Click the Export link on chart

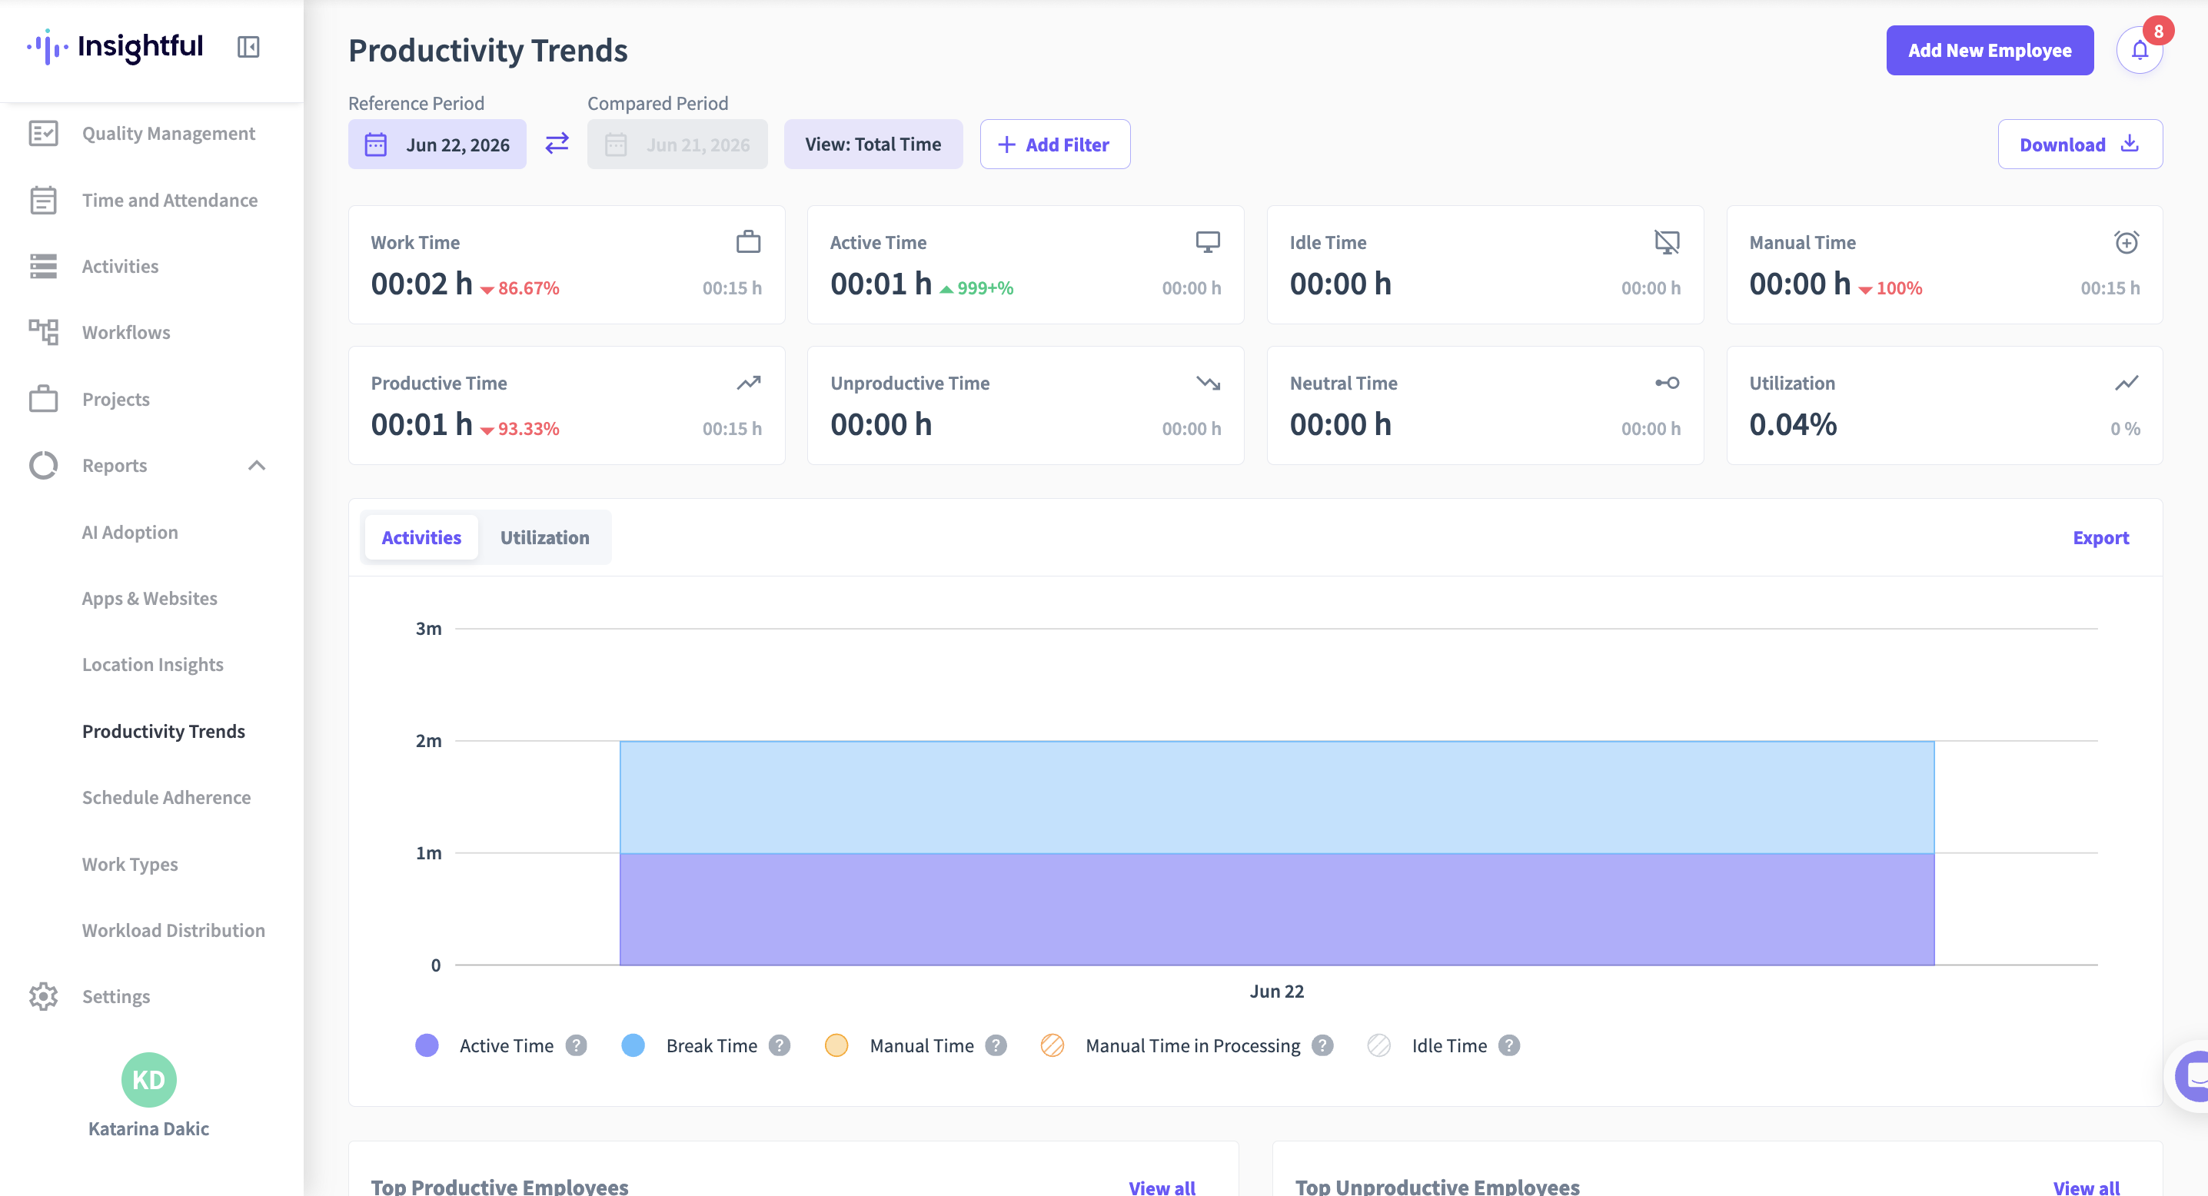(x=2100, y=537)
